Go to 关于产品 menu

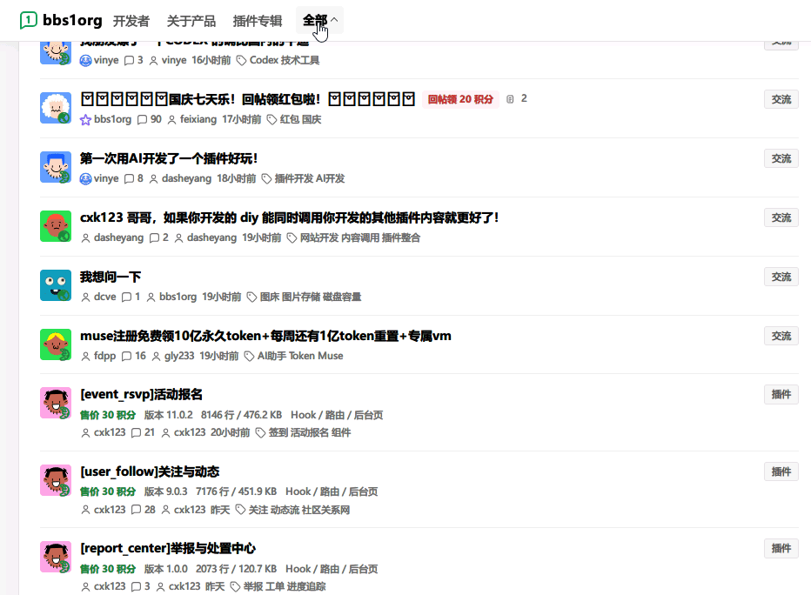click(191, 21)
